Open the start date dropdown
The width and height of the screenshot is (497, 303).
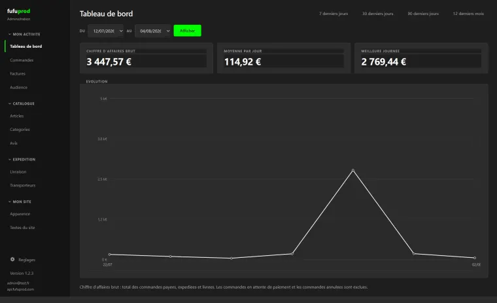105,31
